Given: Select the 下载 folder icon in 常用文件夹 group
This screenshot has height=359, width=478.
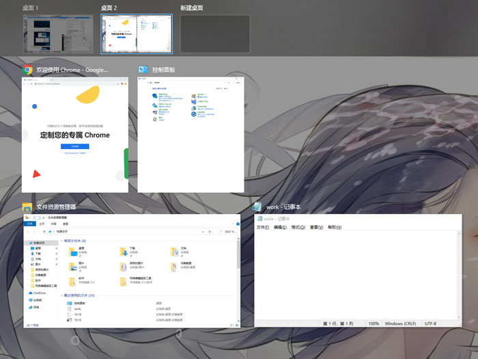Looking at the screenshot, I should coord(124,251).
